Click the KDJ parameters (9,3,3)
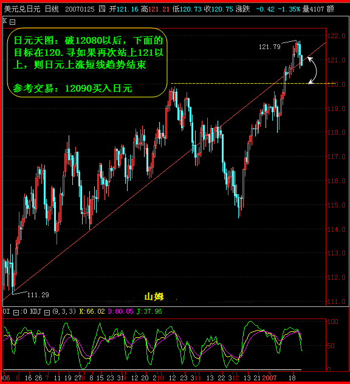The height and width of the screenshot is (384, 350). [64, 312]
